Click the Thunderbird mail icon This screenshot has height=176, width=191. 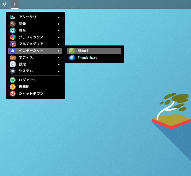point(72,57)
